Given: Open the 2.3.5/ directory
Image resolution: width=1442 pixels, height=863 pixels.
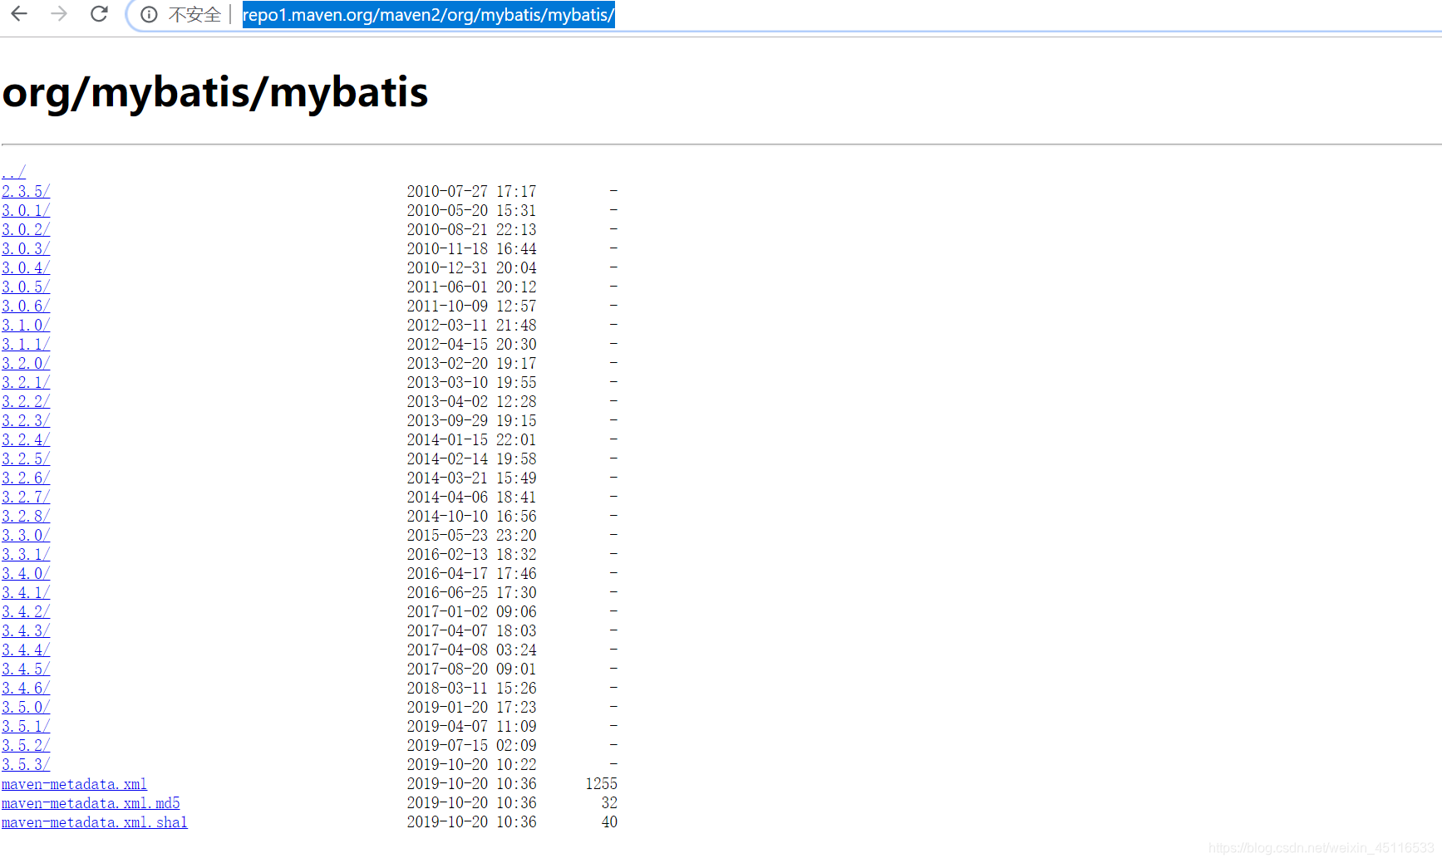Looking at the screenshot, I should (26, 191).
